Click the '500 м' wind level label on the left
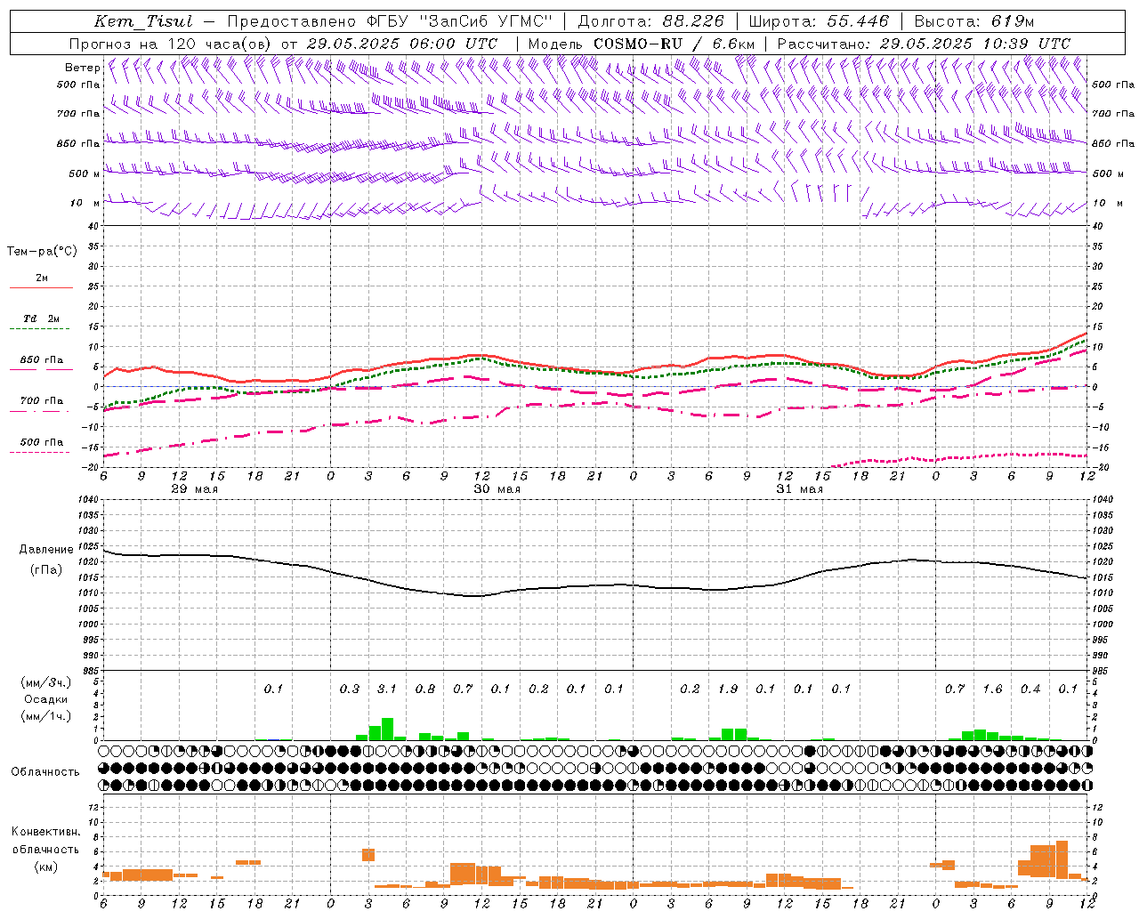The height and width of the screenshot is (911, 1139). pos(85,173)
